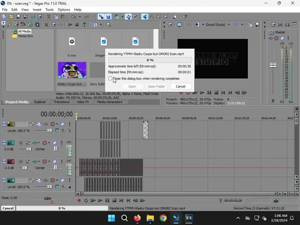The height and width of the screenshot is (225, 300).
Task: Arm audio track 3 for record
Action: pos(21,162)
